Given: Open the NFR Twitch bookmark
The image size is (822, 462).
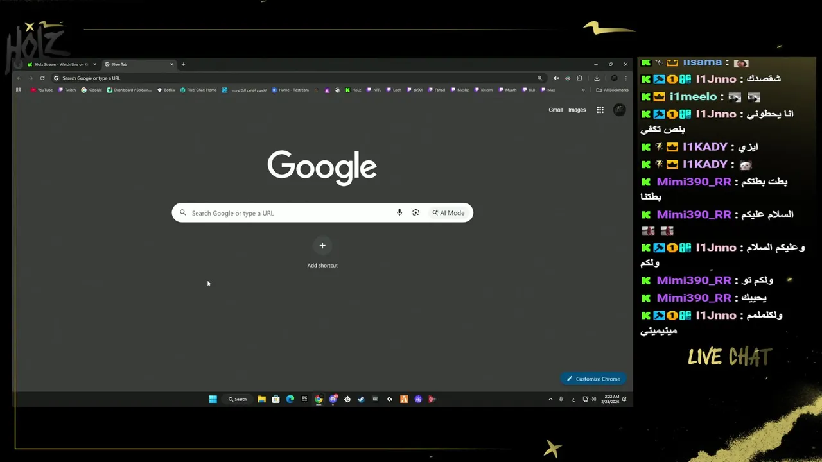Looking at the screenshot, I should pos(374,90).
